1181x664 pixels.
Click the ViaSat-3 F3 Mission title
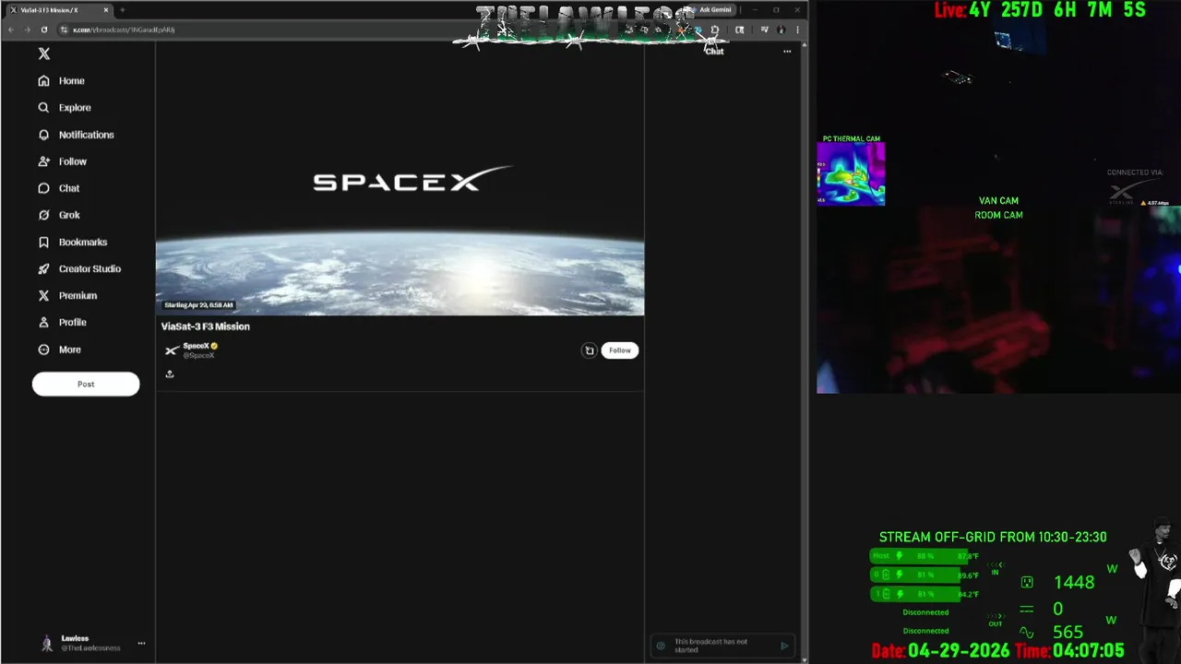point(206,326)
